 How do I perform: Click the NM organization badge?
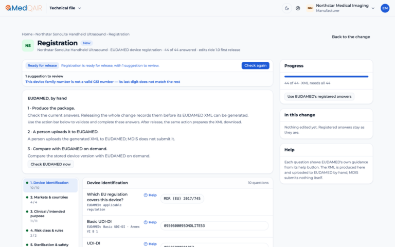tap(310, 8)
